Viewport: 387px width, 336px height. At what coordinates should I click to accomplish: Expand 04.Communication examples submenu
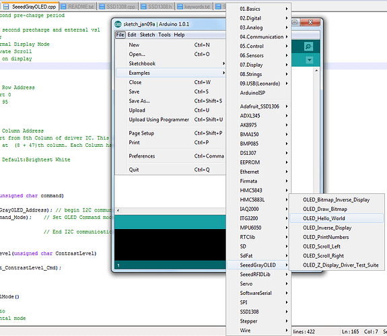pyautogui.click(x=258, y=37)
